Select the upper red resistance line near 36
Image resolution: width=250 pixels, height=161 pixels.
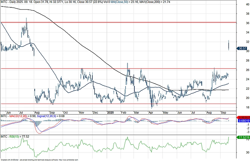tap(118, 22)
